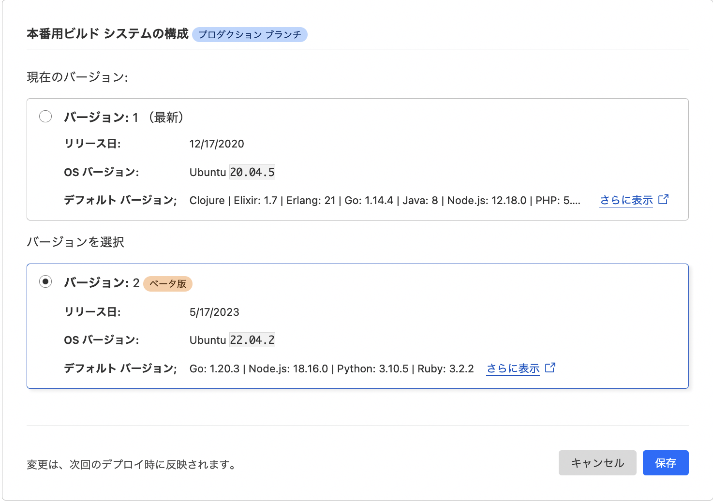
Task: Click the プロダクション ブランチ badge
Action: coord(250,34)
